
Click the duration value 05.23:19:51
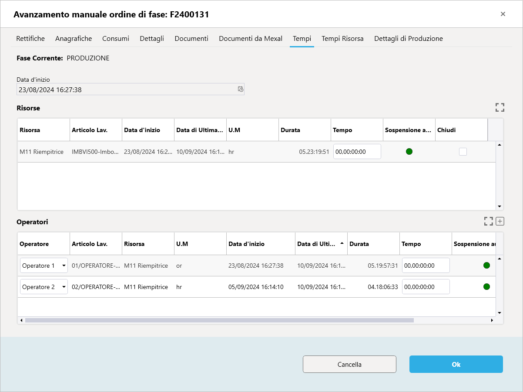pyautogui.click(x=314, y=152)
